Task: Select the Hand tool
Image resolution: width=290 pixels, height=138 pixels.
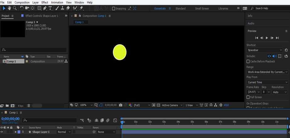Action: 9,8
